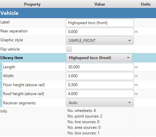Click the No. box sources info line

coord(83,133)
